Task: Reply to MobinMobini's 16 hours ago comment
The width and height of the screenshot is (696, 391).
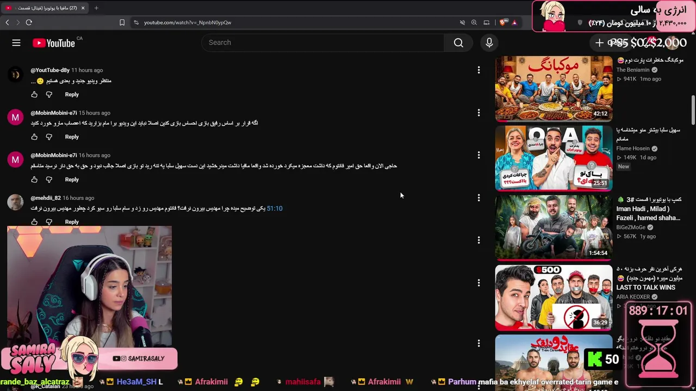Action: point(72,179)
